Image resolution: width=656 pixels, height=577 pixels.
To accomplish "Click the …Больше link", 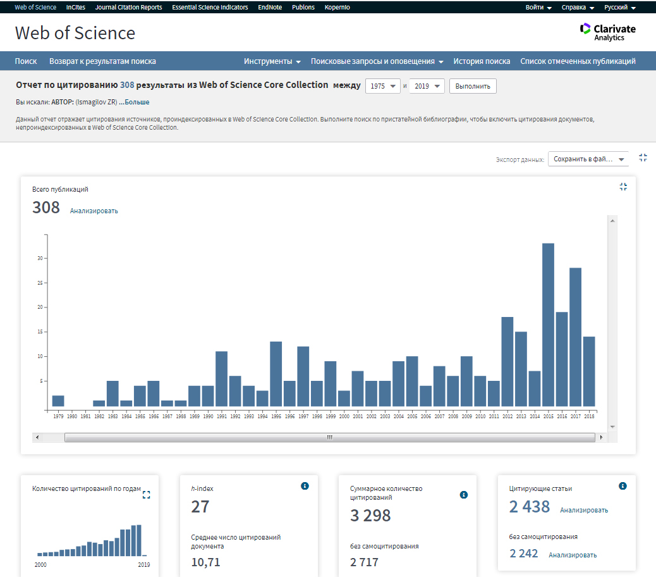I will pos(134,102).
